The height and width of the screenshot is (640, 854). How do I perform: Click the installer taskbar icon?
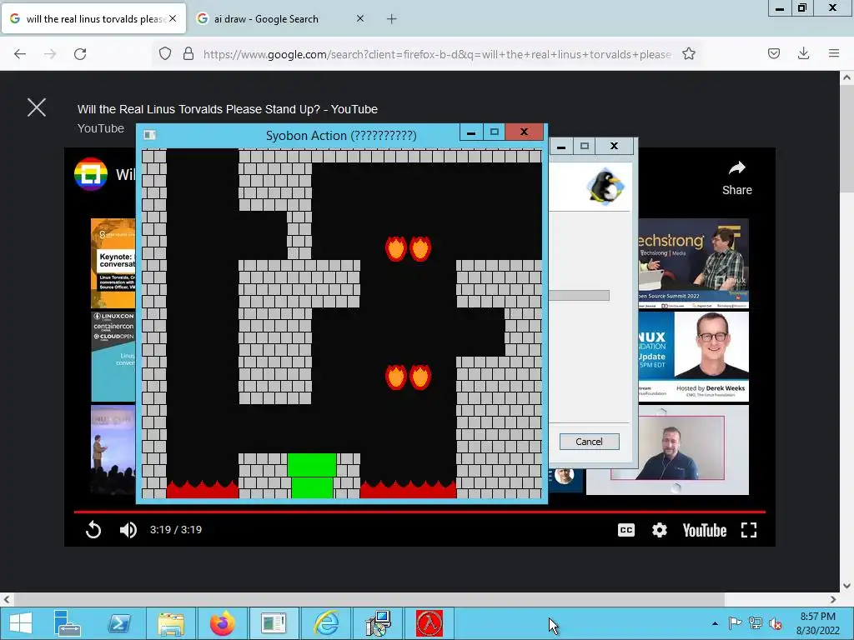click(x=378, y=623)
